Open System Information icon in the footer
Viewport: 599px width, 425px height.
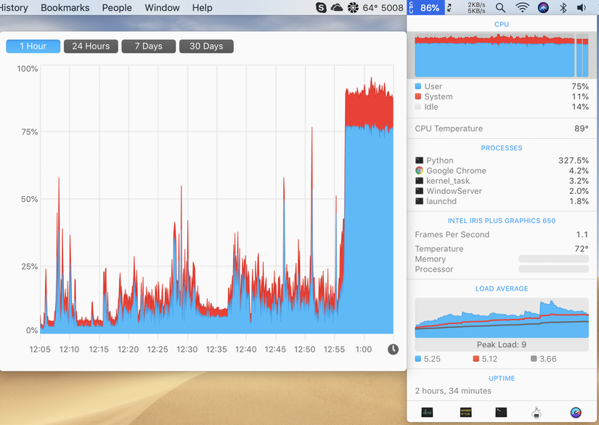point(537,412)
